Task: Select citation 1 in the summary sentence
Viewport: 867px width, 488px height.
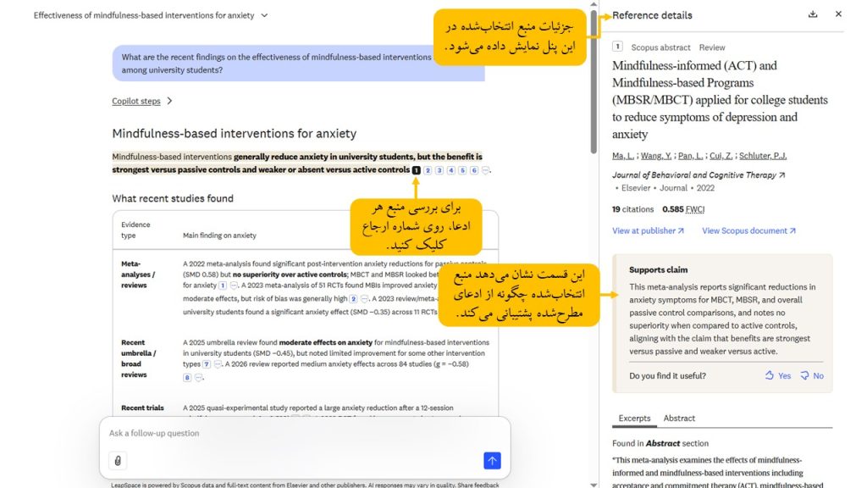Action: 416,170
